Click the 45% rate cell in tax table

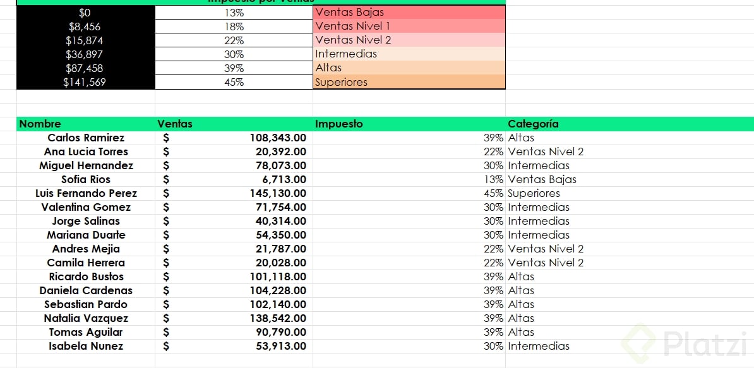pos(234,82)
